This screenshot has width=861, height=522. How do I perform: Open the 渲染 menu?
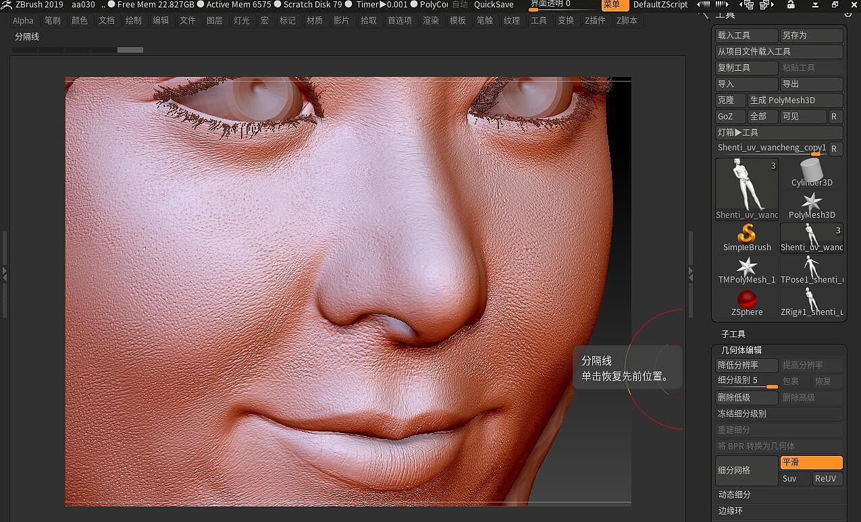click(x=431, y=21)
